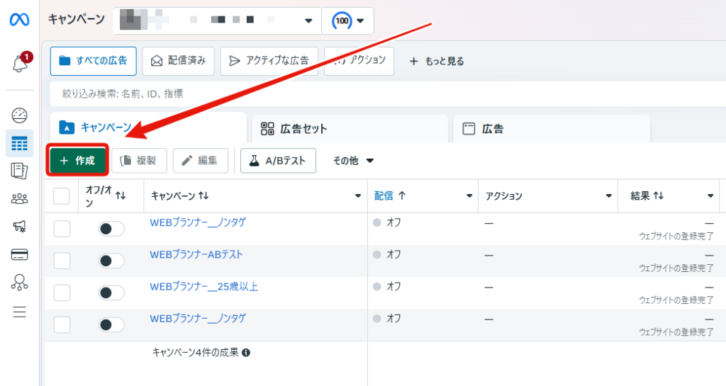726x386 pixels.
Task: Expand the キャンペーン column header dropdown arrow
Action: pyautogui.click(x=357, y=196)
